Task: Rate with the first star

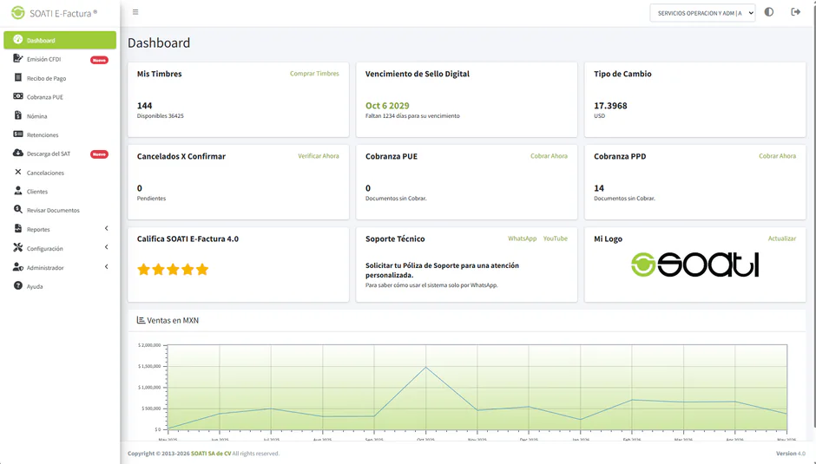Action: pos(143,269)
